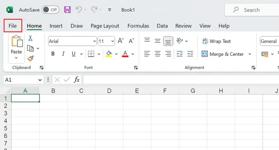Redo the last action
The height and width of the screenshot is (150, 279).
94,10
